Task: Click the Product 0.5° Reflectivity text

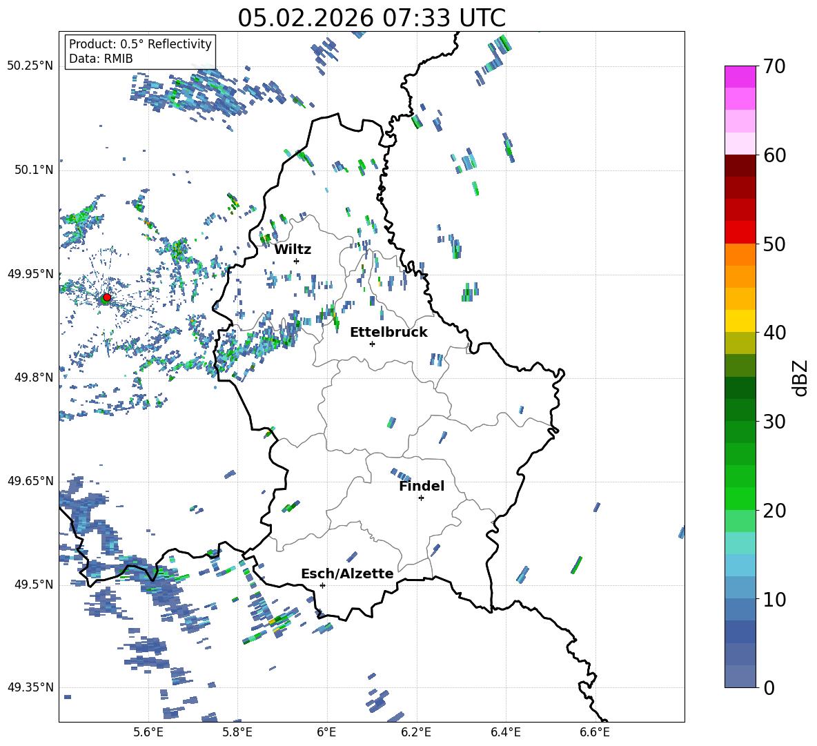Action: (x=140, y=44)
